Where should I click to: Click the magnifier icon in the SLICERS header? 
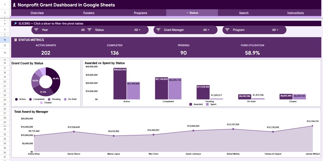coord(15,24)
